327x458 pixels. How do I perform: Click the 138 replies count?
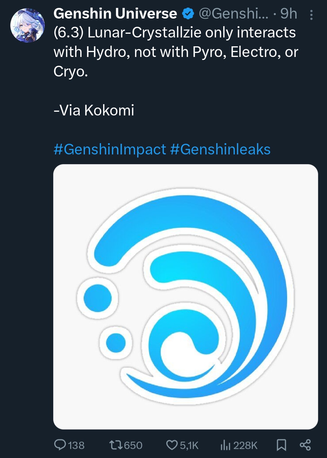(x=76, y=446)
